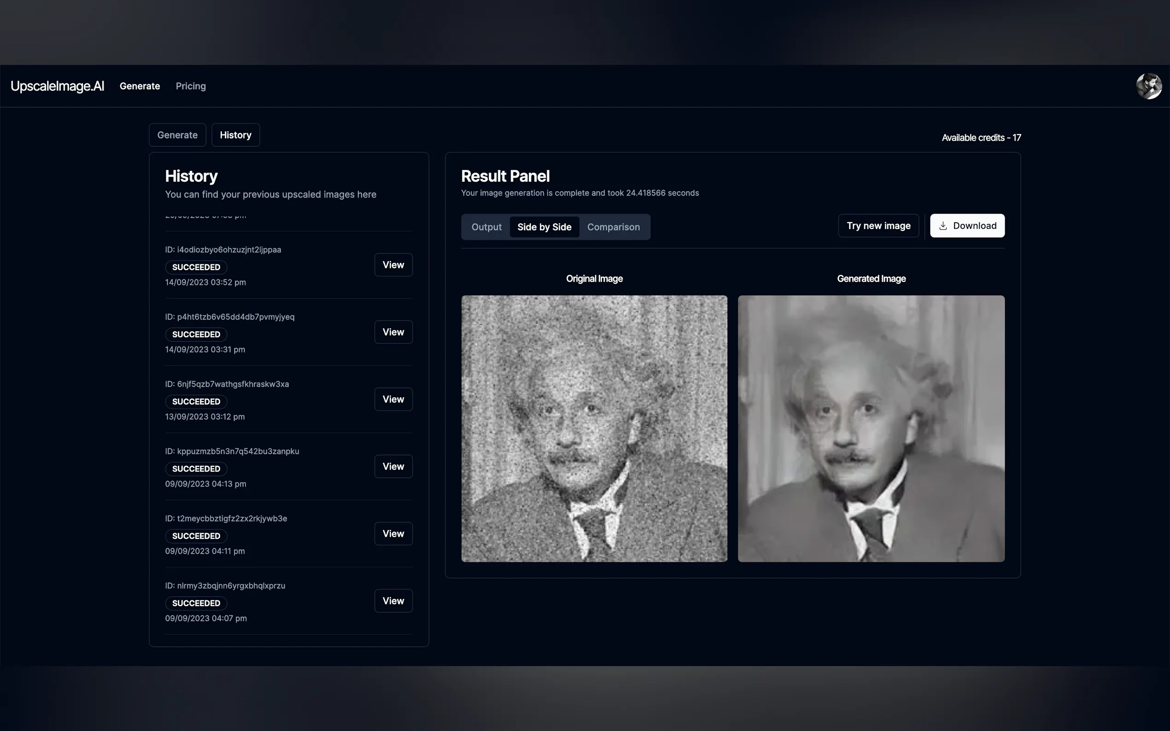View the result with ID i4odiozbyo6ohzuzjnt2ljppaa
Viewport: 1170px width, 731px height.
393,264
